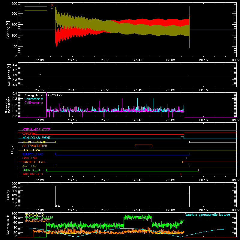Select the 'Y' legend label in Pointing plot
The image size is (240, 240).
pyautogui.click(x=52, y=9)
